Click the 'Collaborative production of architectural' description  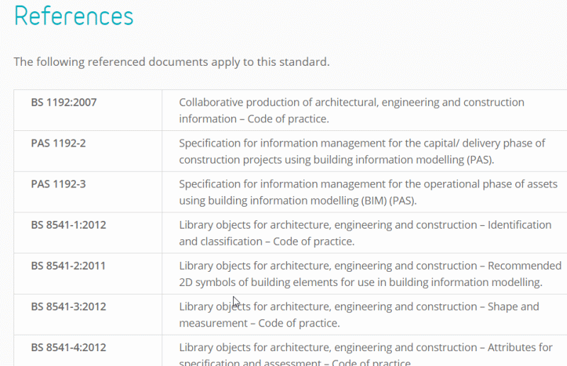coord(352,110)
